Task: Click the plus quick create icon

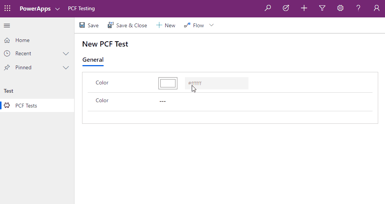Action: point(304,8)
